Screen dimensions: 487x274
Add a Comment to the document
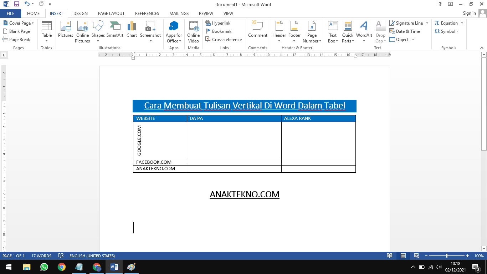point(258,29)
